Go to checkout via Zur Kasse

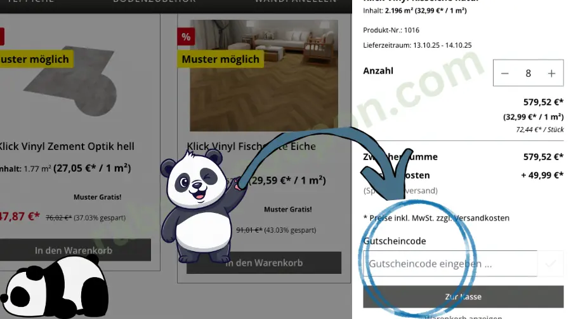pos(463,297)
